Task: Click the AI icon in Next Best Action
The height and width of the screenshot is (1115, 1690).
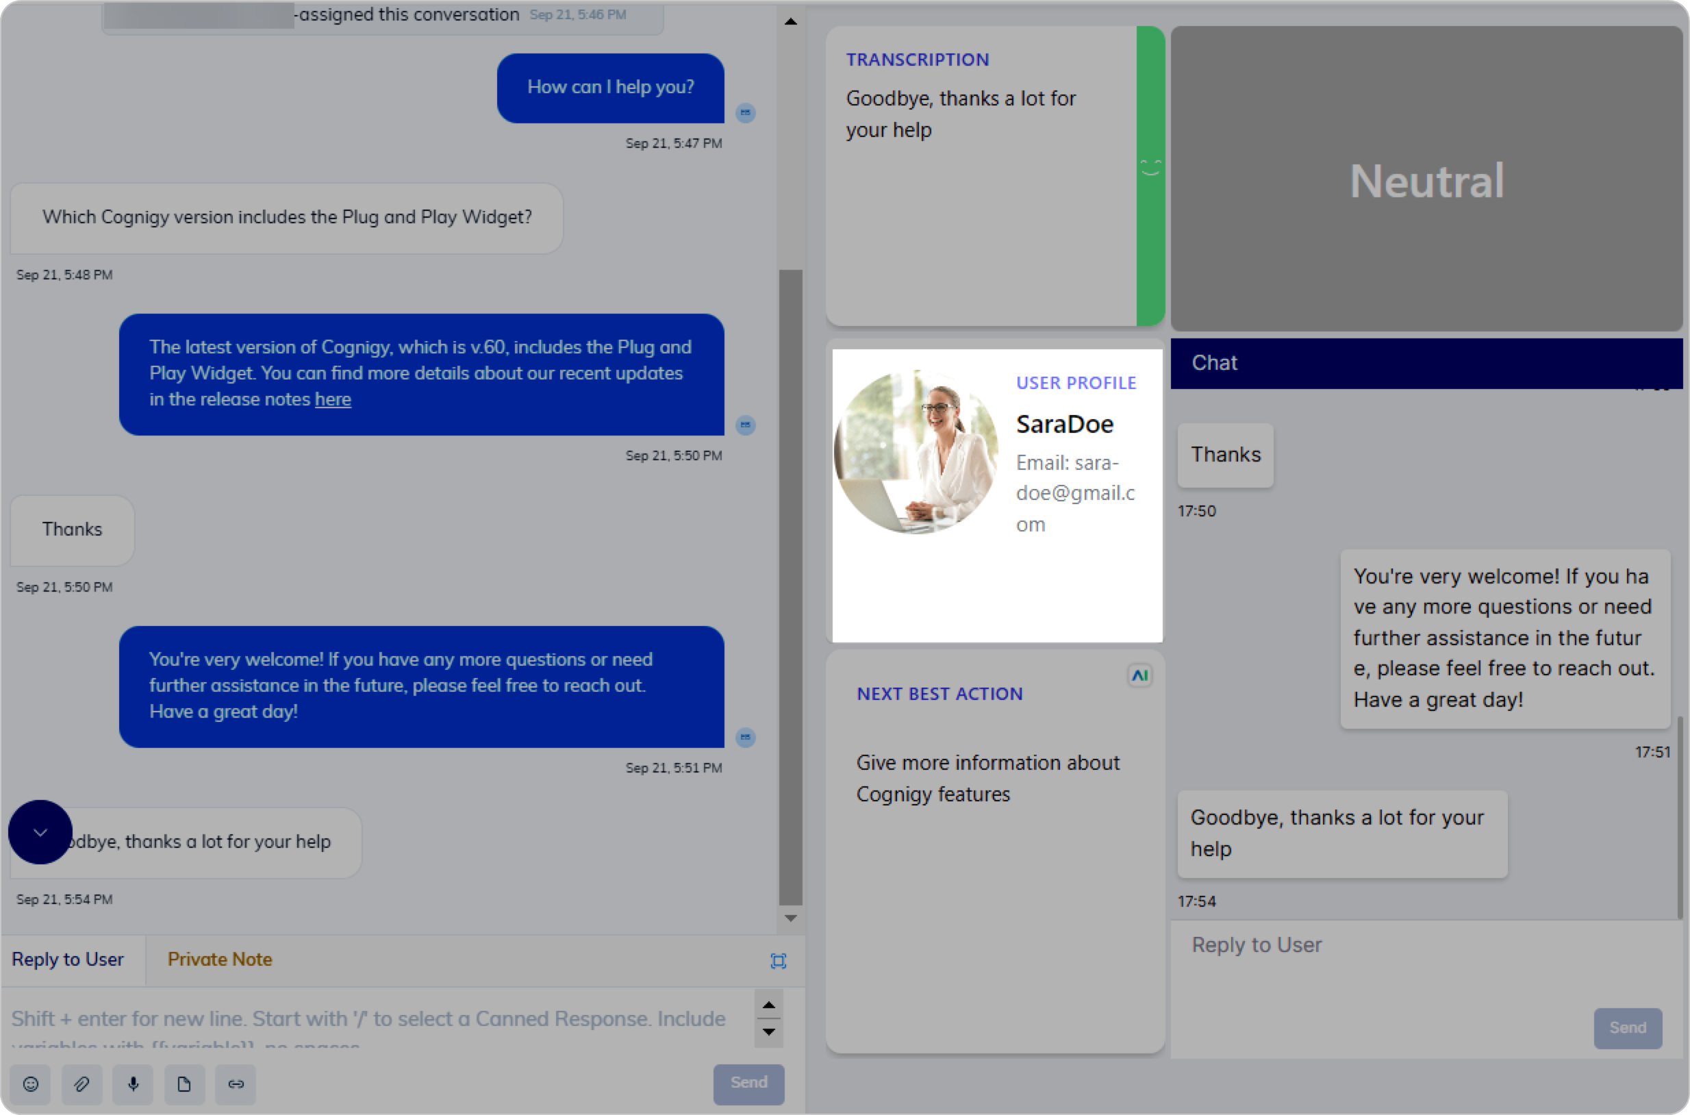Action: [x=1139, y=675]
